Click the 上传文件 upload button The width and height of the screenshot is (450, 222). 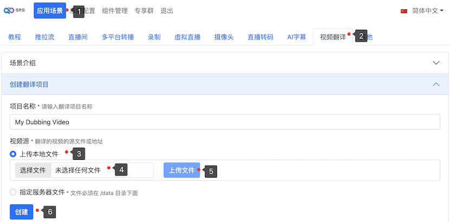182,170
